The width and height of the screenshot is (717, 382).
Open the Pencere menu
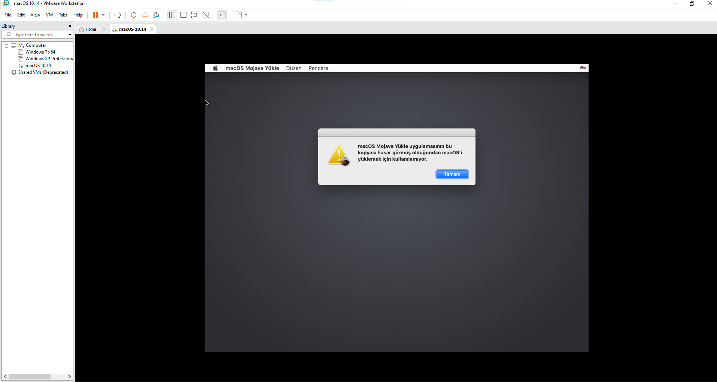pyautogui.click(x=318, y=68)
